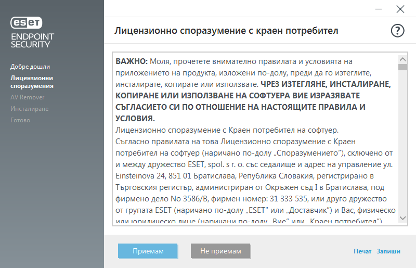Click the heading Лицензионно споразумение с краен потребител

pos(226,31)
